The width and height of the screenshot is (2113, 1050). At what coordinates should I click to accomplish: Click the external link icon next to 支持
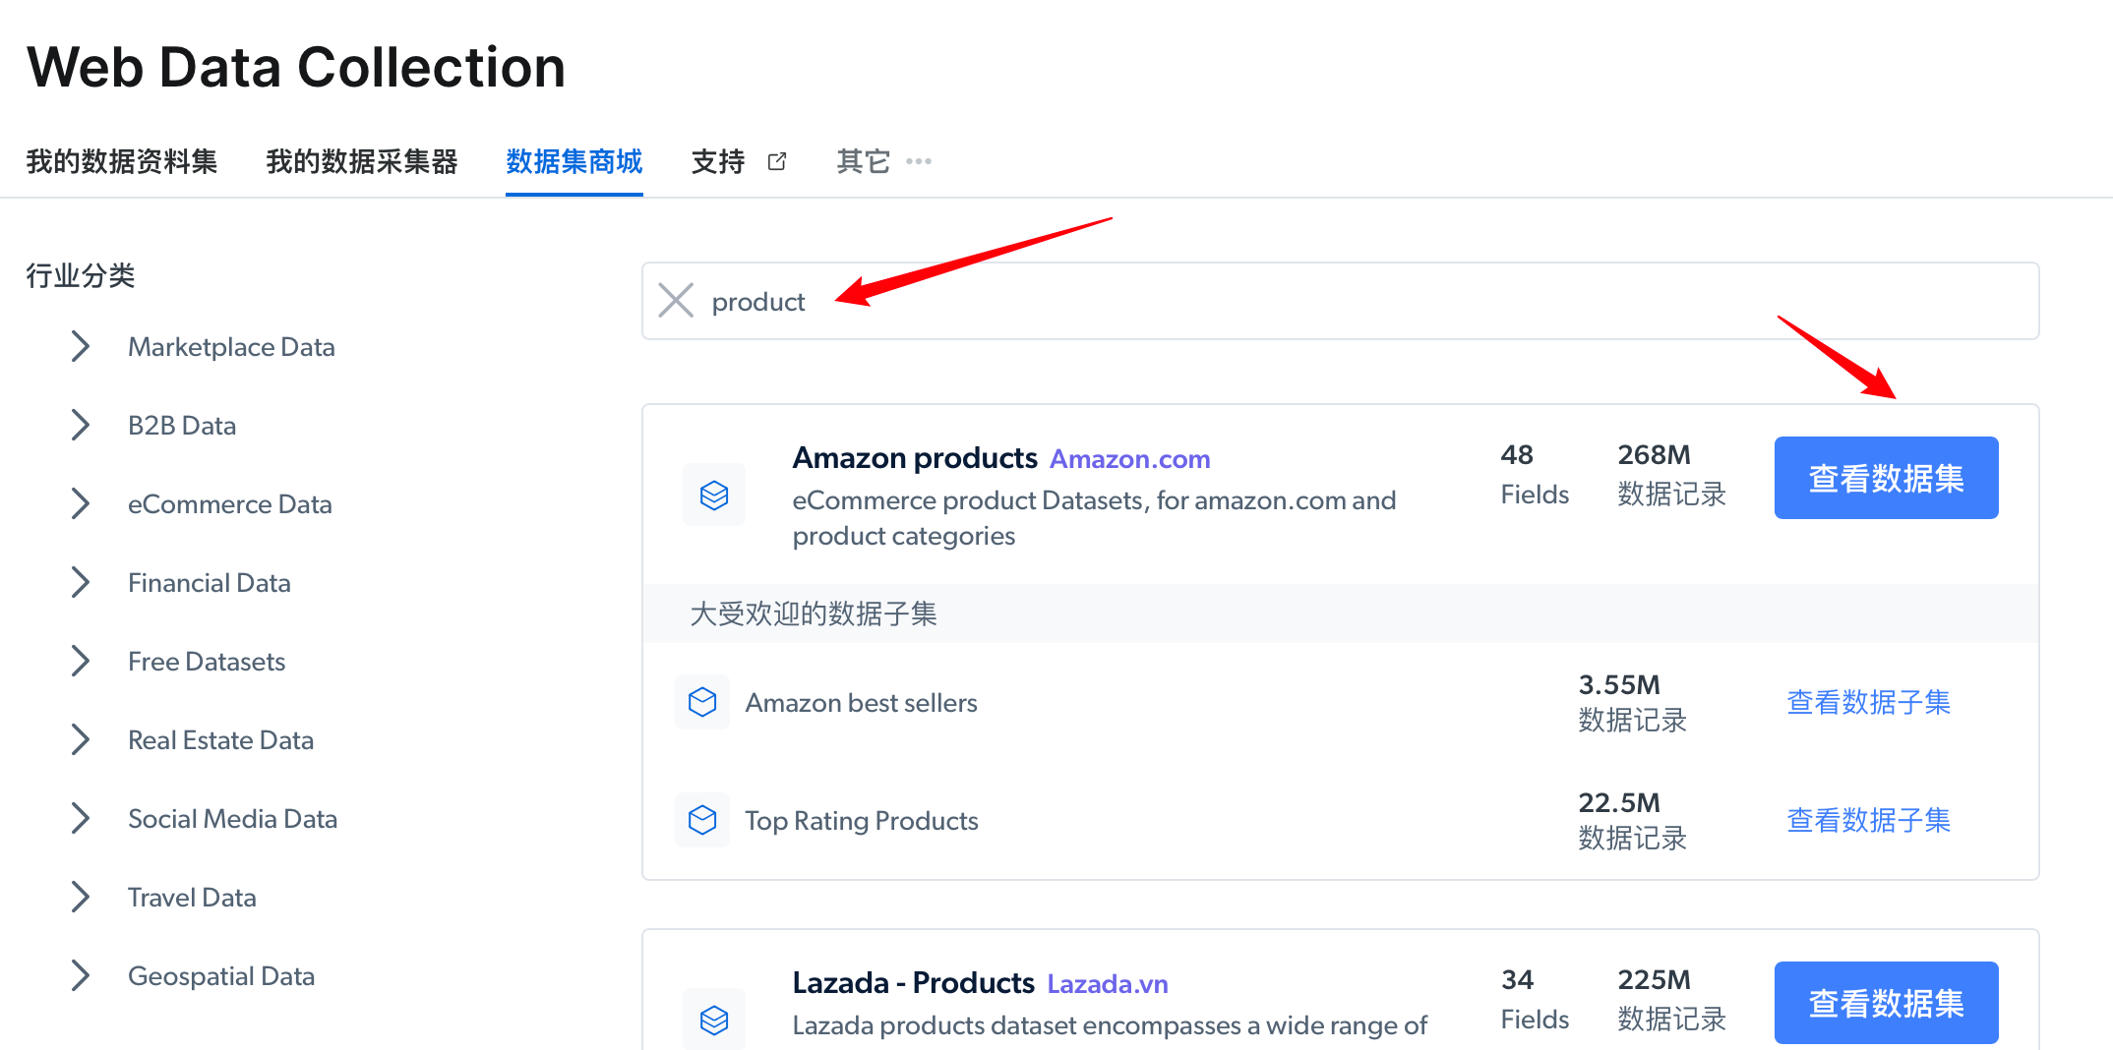[777, 161]
